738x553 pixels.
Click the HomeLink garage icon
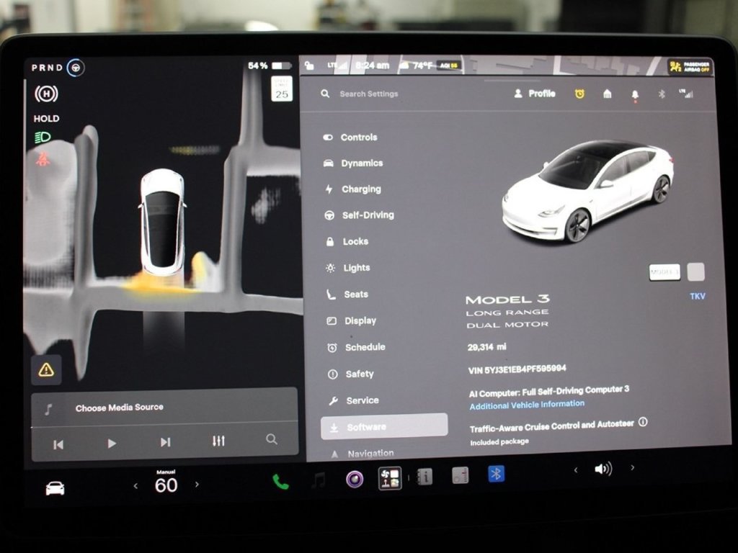coord(607,94)
